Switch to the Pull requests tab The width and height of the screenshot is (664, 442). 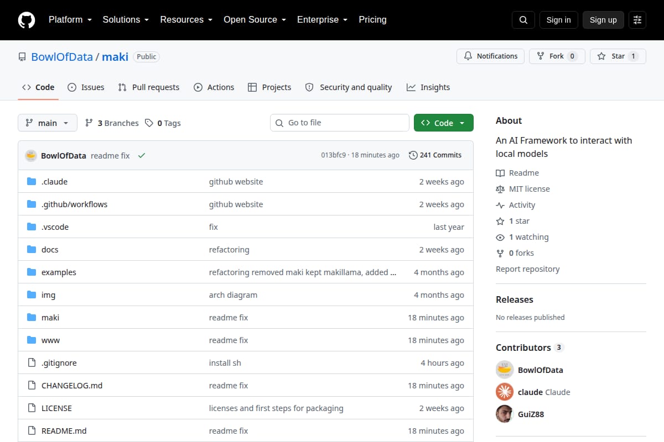[x=149, y=87]
